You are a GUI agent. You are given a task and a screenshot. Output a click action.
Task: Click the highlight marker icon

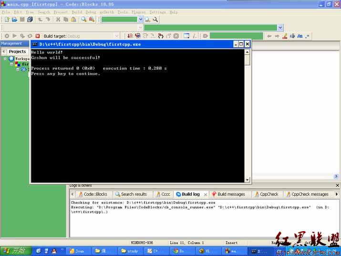click(x=285, y=36)
